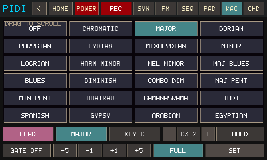Select the BLUES scale

coord(35,81)
